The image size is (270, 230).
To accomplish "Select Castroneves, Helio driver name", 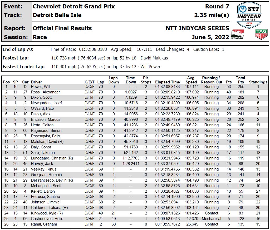I will point(46,219).
